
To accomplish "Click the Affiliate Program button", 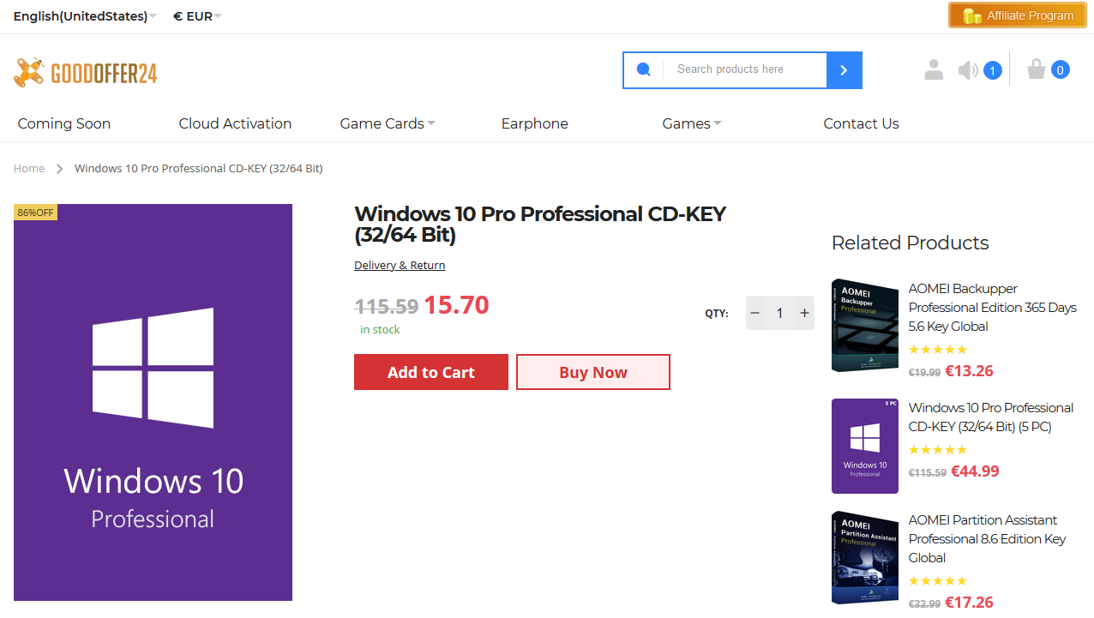I will [x=1018, y=15].
